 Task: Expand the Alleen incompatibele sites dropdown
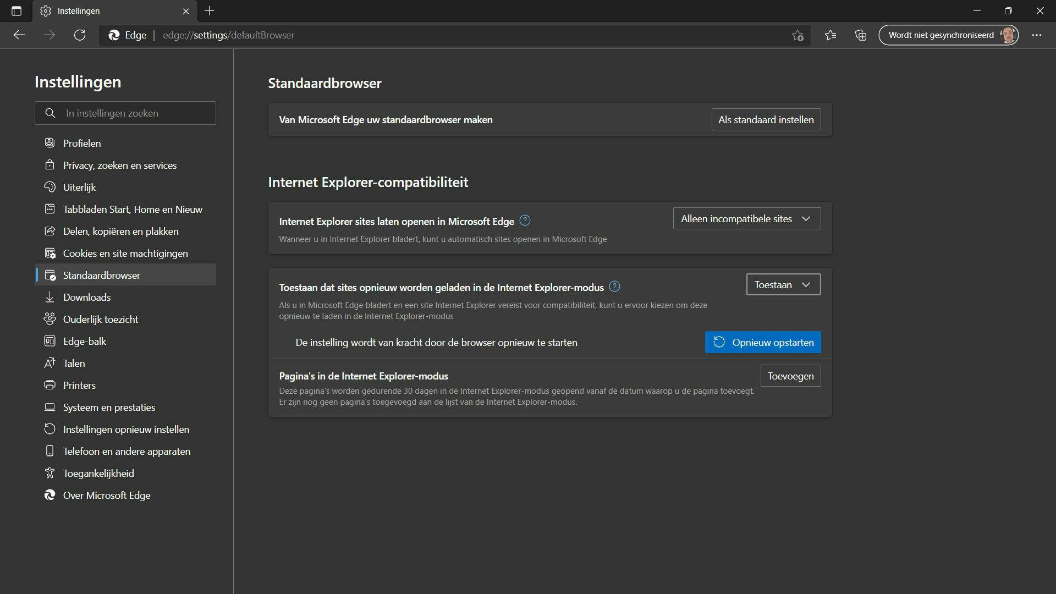[746, 219]
